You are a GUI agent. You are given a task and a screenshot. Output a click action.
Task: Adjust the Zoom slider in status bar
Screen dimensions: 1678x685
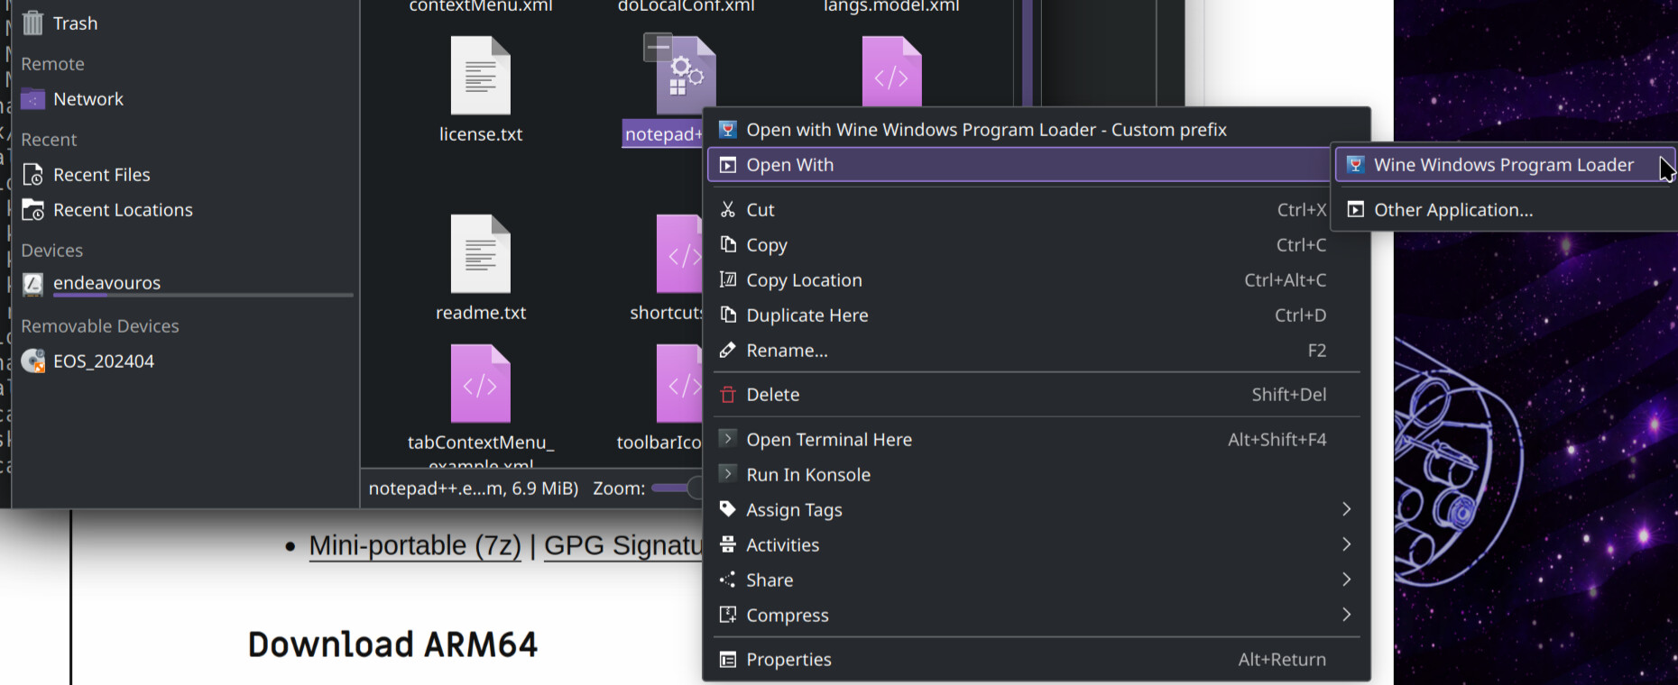[676, 489]
